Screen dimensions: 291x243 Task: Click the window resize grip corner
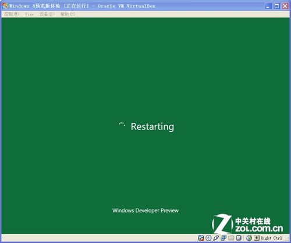pos(287,239)
